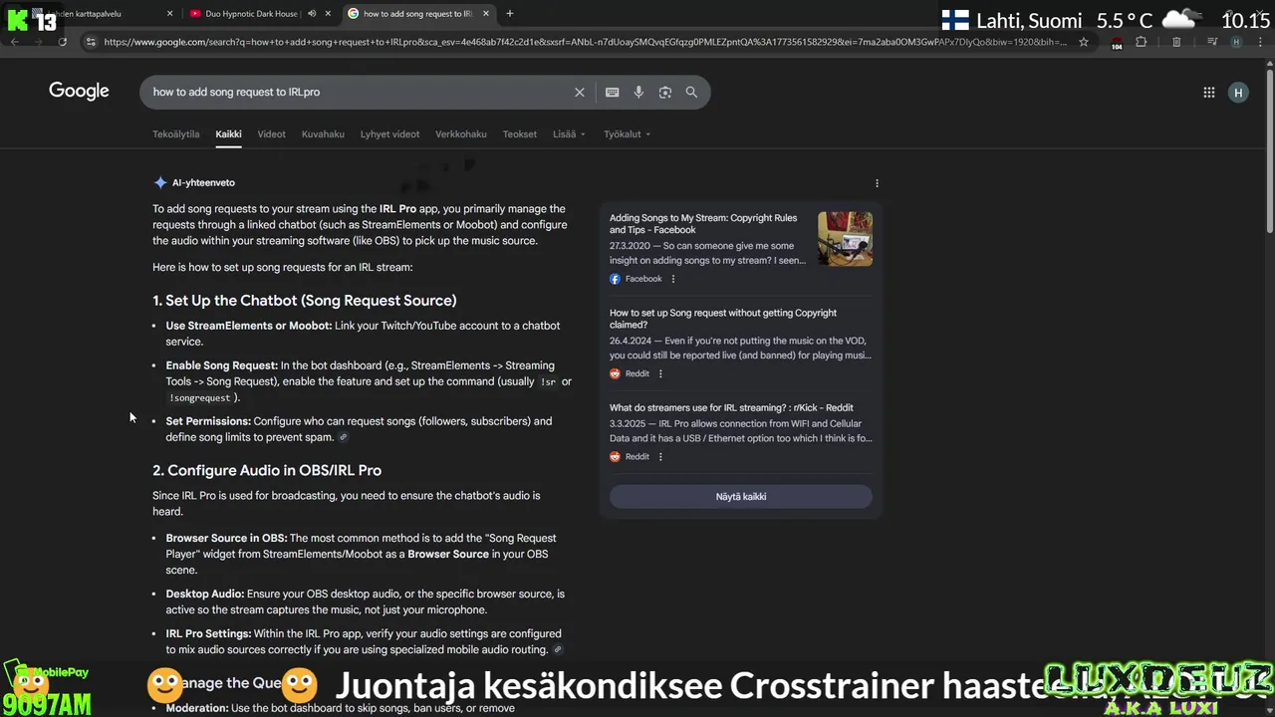Switch to Tekoälytila tab

175,134
